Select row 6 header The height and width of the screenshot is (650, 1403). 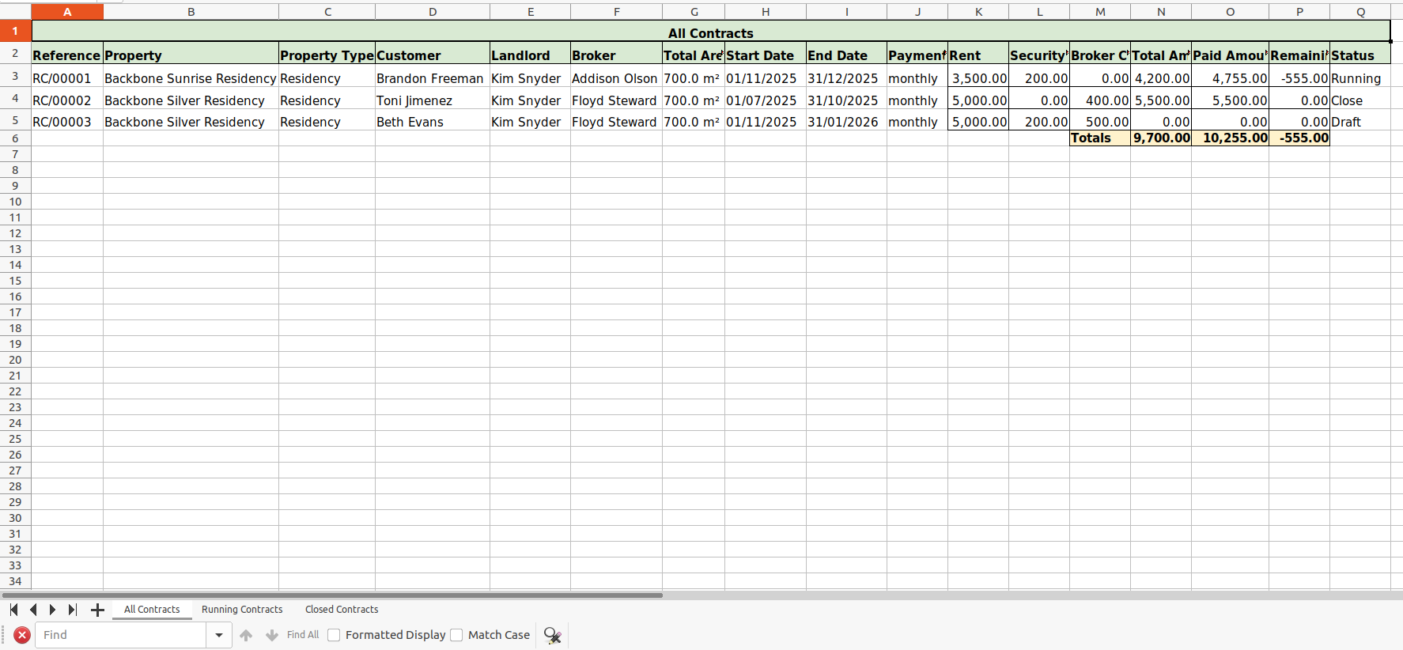click(x=15, y=138)
